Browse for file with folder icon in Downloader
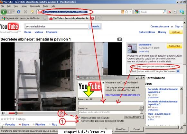Image resolution: width=187 pixels, height=134 pixels. [141, 108]
